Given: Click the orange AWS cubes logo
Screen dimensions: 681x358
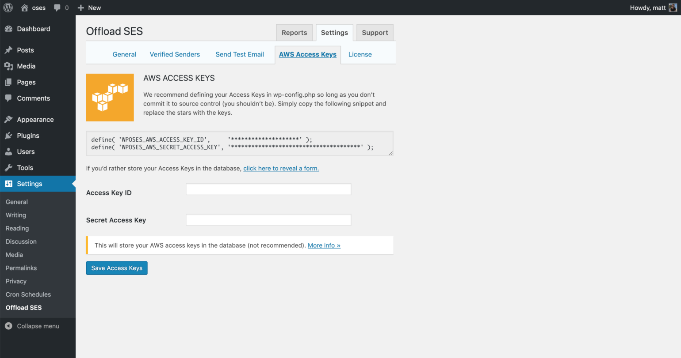Looking at the screenshot, I should pyautogui.click(x=110, y=98).
